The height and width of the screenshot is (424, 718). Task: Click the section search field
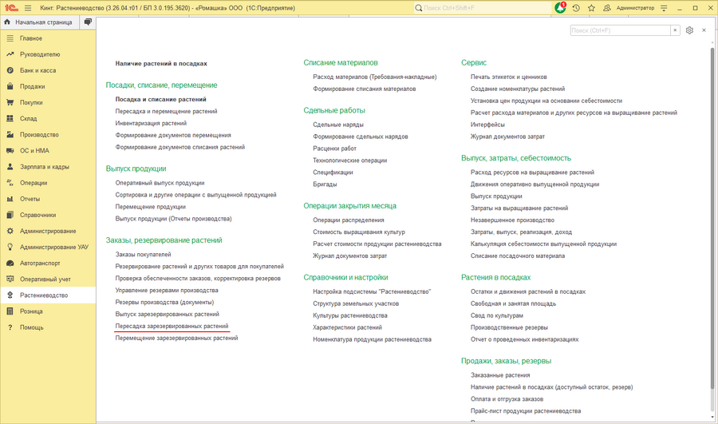(x=621, y=30)
